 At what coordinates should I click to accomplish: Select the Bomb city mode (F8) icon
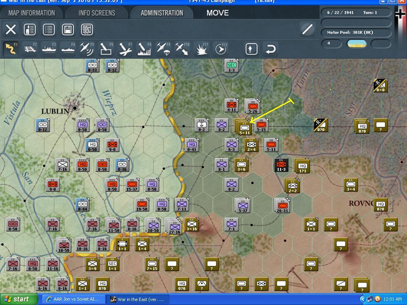pos(144,48)
